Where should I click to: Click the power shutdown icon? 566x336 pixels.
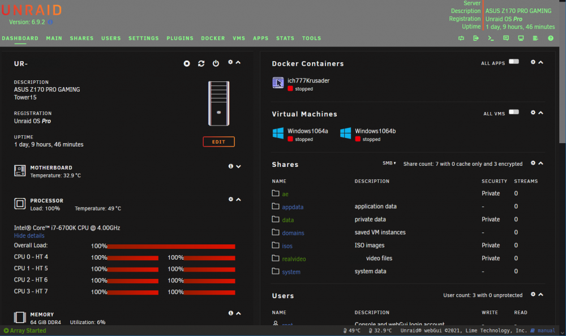[216, 63]
